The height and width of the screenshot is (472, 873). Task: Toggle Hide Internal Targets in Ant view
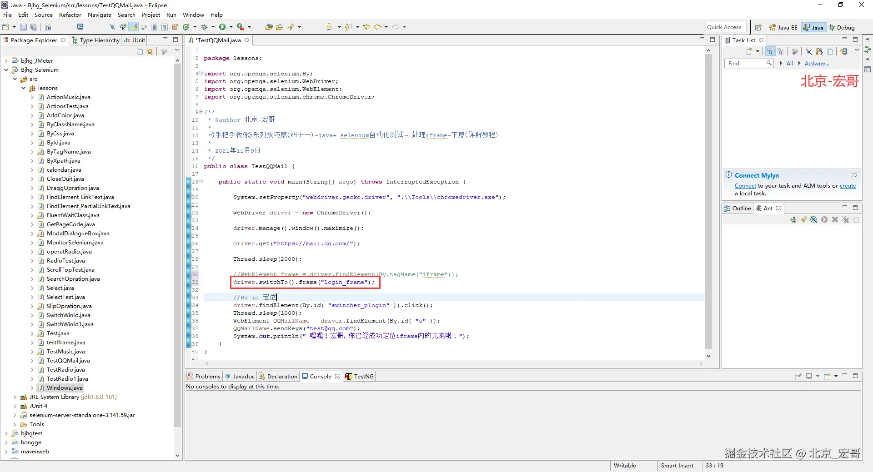coord(814,220)
